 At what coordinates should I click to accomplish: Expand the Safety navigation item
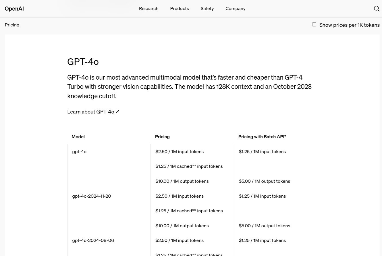207,9
